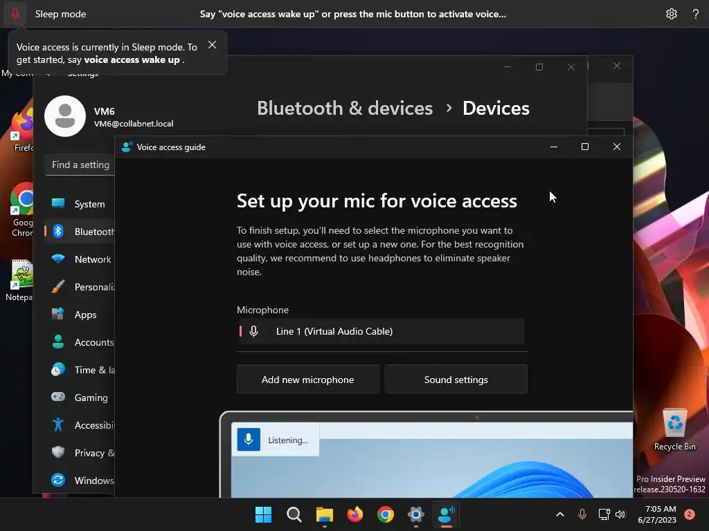
Task: Open Accounts sidebar item
Action: [79, 342]
